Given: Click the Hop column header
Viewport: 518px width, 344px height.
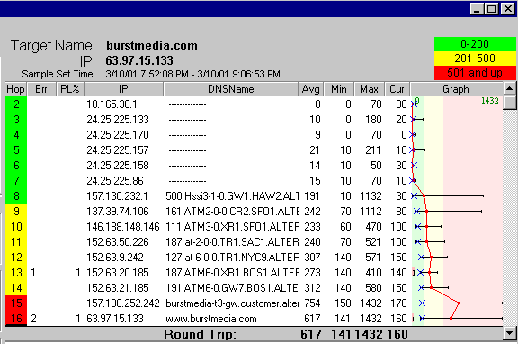Looking at the screenshot, I should (x=15, y=89).
